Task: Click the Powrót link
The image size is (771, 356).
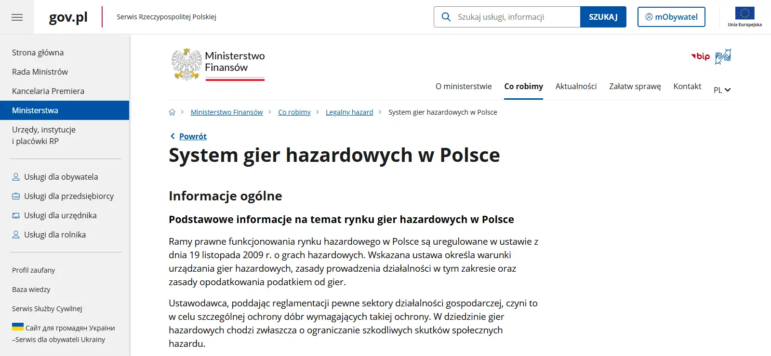Action: 193,136
